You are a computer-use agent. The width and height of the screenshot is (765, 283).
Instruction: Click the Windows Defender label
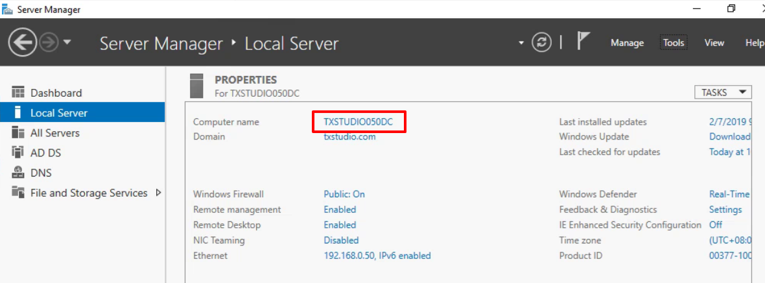coord(598,194)
